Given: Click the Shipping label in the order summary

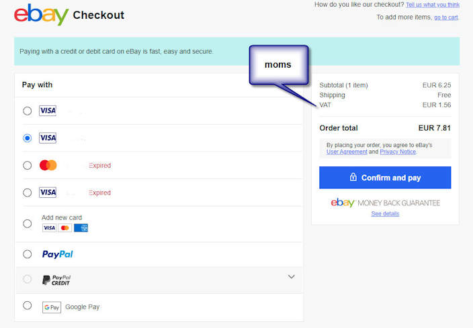Looking at the screenshot, I should [332, 95].
